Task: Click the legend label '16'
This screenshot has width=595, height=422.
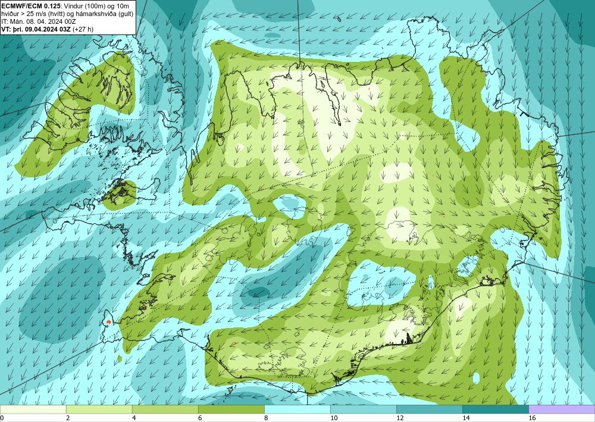Action: coord(533,418)
